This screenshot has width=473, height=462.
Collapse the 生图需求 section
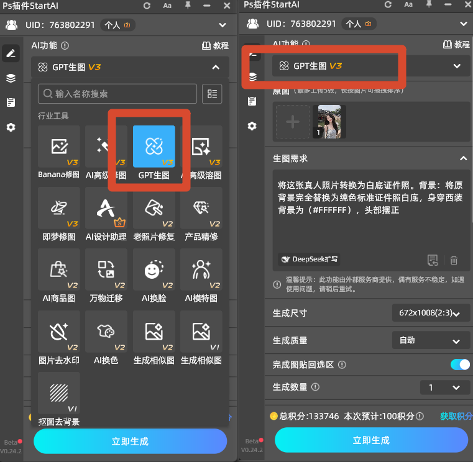[x=463, y=158]
